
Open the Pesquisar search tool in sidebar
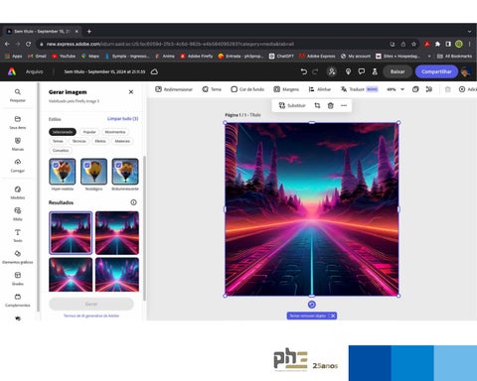point(18,95)
